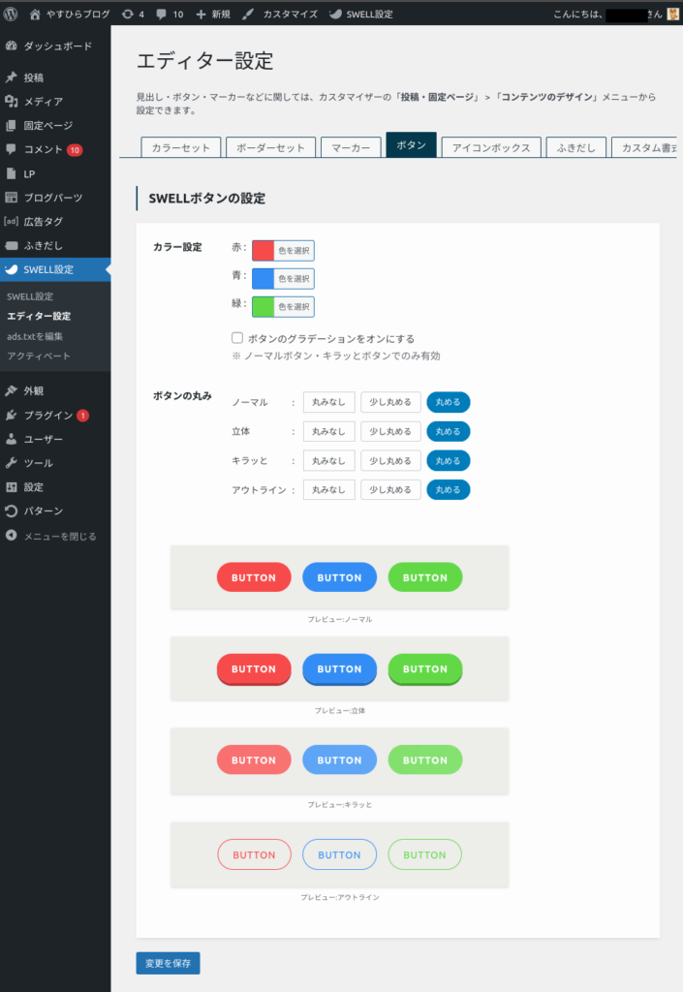Select 少し丸める for 立体 row
Screen dimensions: 683x992
click(390, 431)
